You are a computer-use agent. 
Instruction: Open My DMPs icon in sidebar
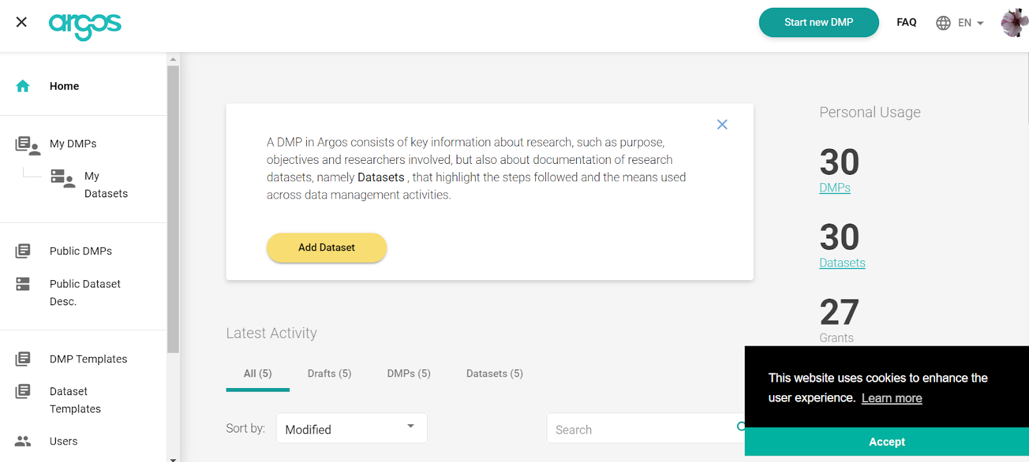[27, 145]
